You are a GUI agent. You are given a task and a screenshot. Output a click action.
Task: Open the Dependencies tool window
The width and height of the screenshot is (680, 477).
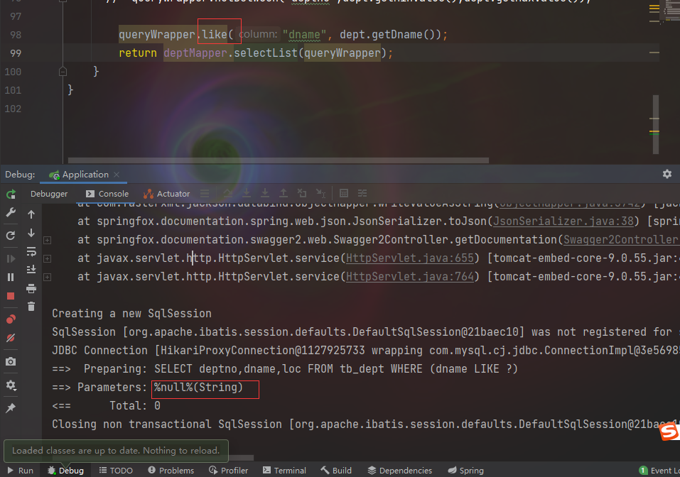(x=400, y=471)
